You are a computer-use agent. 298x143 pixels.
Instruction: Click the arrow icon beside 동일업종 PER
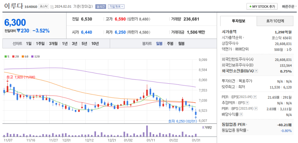(x=247, y=125)
